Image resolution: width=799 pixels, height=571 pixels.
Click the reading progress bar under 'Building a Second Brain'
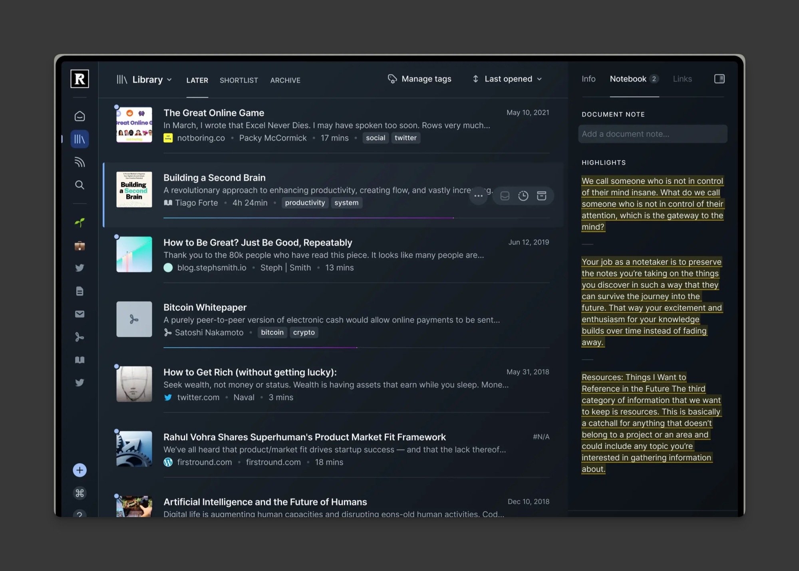pos(308,218)
